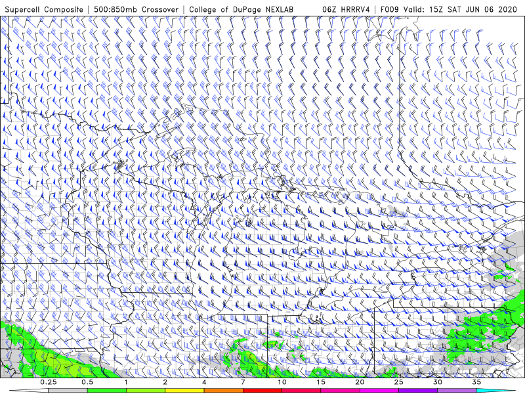This screenshot has width=525, height=394.
Task: Click the legend value 4
Action: pyautogui.click(x=204, y=382)
